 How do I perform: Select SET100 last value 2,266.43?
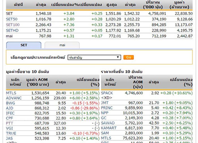(44, 25)
